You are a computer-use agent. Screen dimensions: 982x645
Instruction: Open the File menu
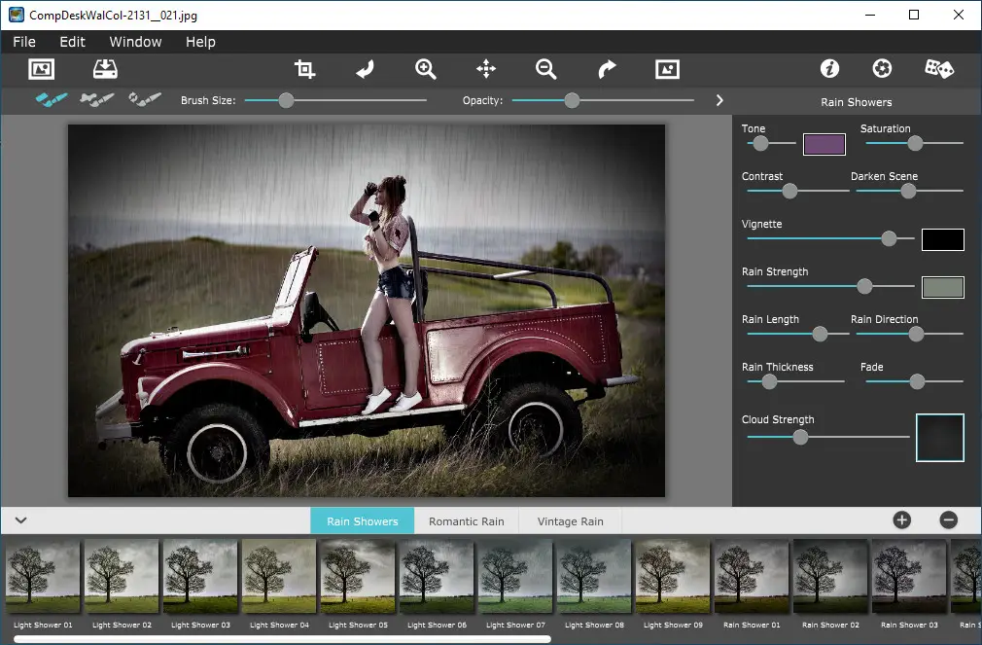[24, 42]
